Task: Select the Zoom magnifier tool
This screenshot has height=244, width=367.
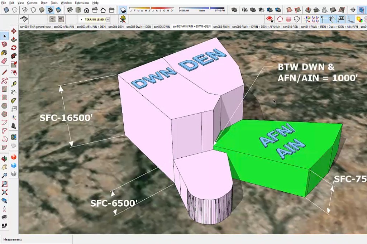Action: coord(4,175)
